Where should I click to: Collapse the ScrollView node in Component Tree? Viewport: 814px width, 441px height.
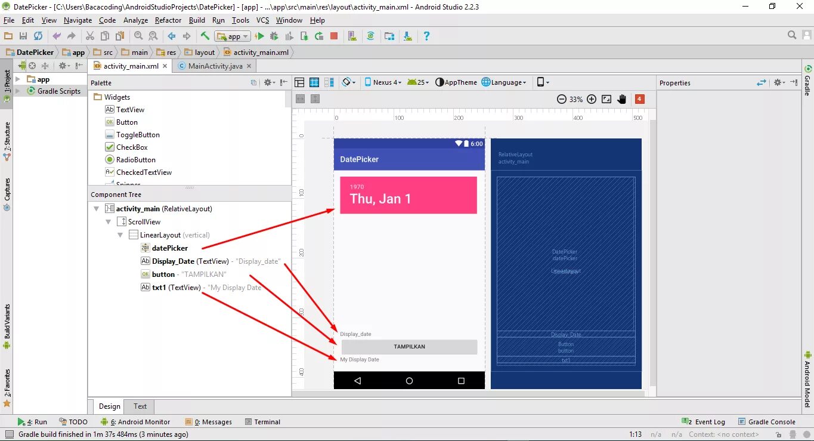tap(108, 222)
